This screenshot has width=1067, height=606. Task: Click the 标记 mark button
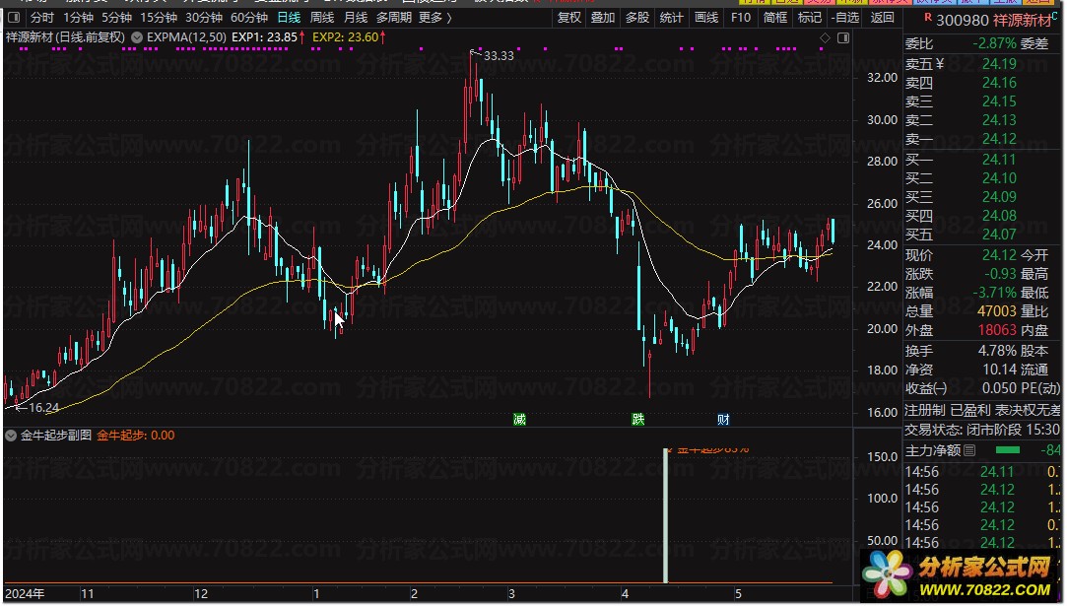tap(810, 17)
